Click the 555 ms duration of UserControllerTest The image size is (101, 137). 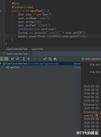click(77, 64)
